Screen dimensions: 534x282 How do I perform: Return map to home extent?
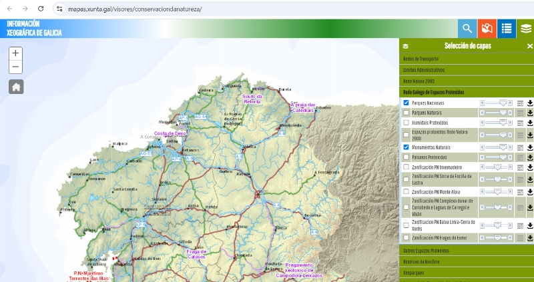[x=16, y=87]
